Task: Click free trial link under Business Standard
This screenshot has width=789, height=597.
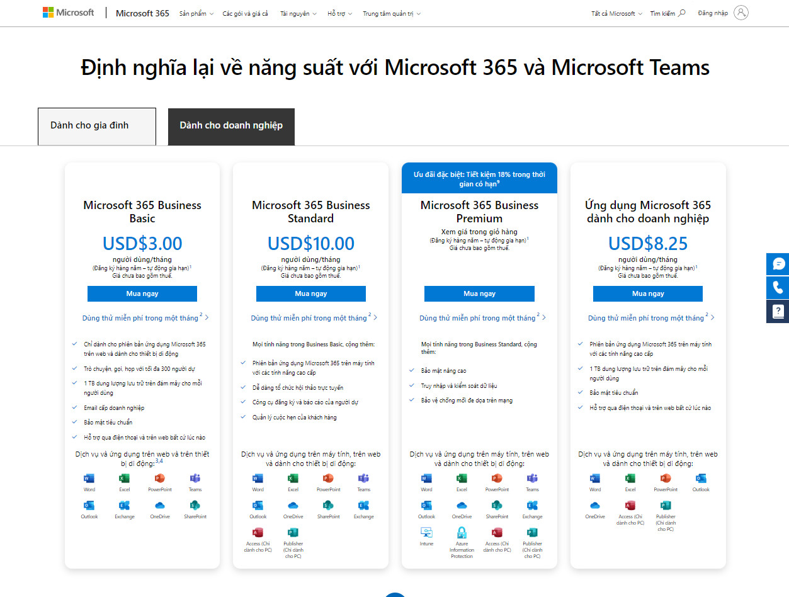Action: (314, 317)
